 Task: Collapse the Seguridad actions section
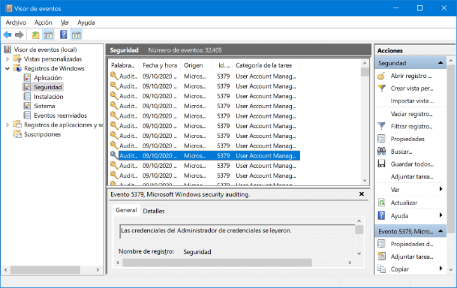click(x=440, y=63)
